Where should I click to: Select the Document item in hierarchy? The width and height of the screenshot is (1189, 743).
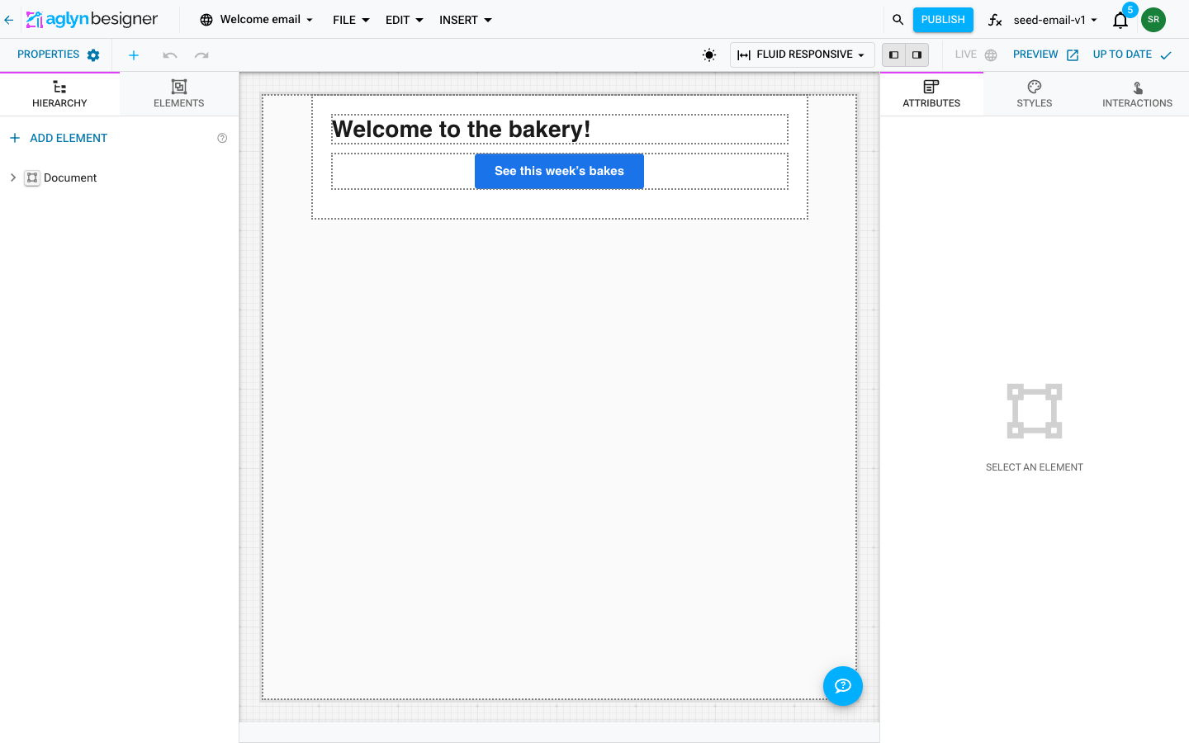[70, 177]
